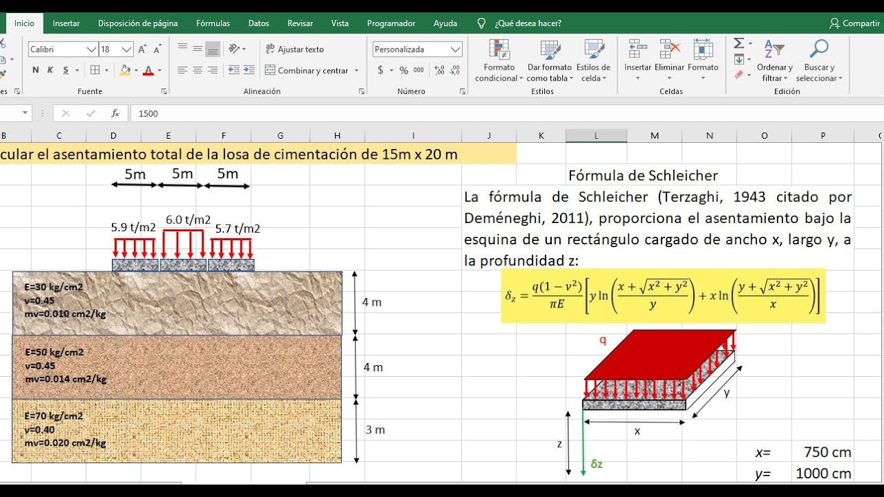The width and height of the screenshot is (884, 497).
Task: Align text to the bottom of cell
Action: 213,49
